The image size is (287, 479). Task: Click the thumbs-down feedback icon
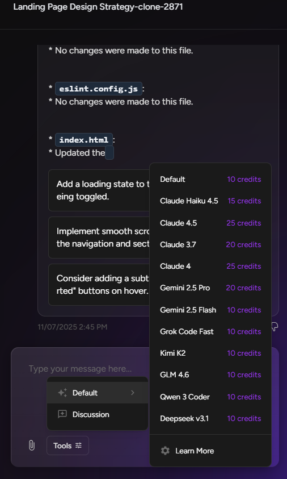click(275, 327)
